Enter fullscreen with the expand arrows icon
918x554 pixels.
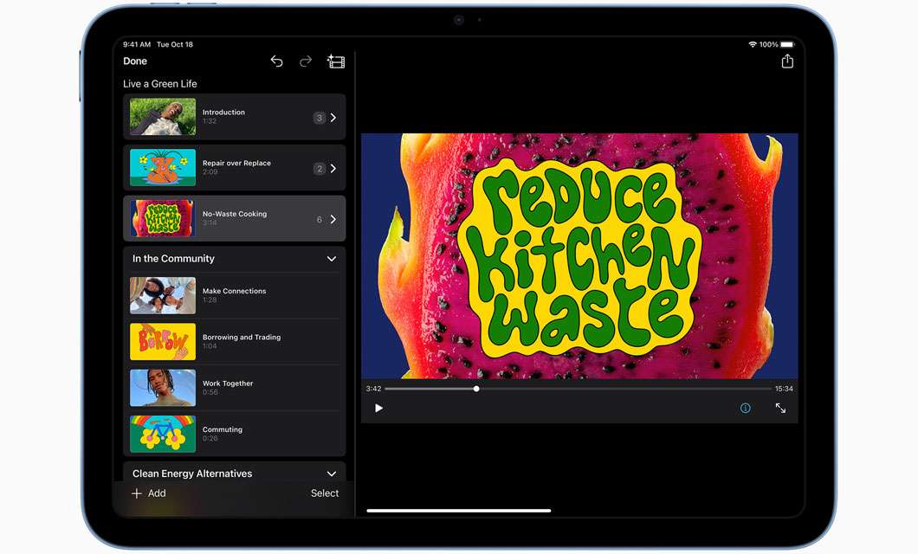(780, 409)
